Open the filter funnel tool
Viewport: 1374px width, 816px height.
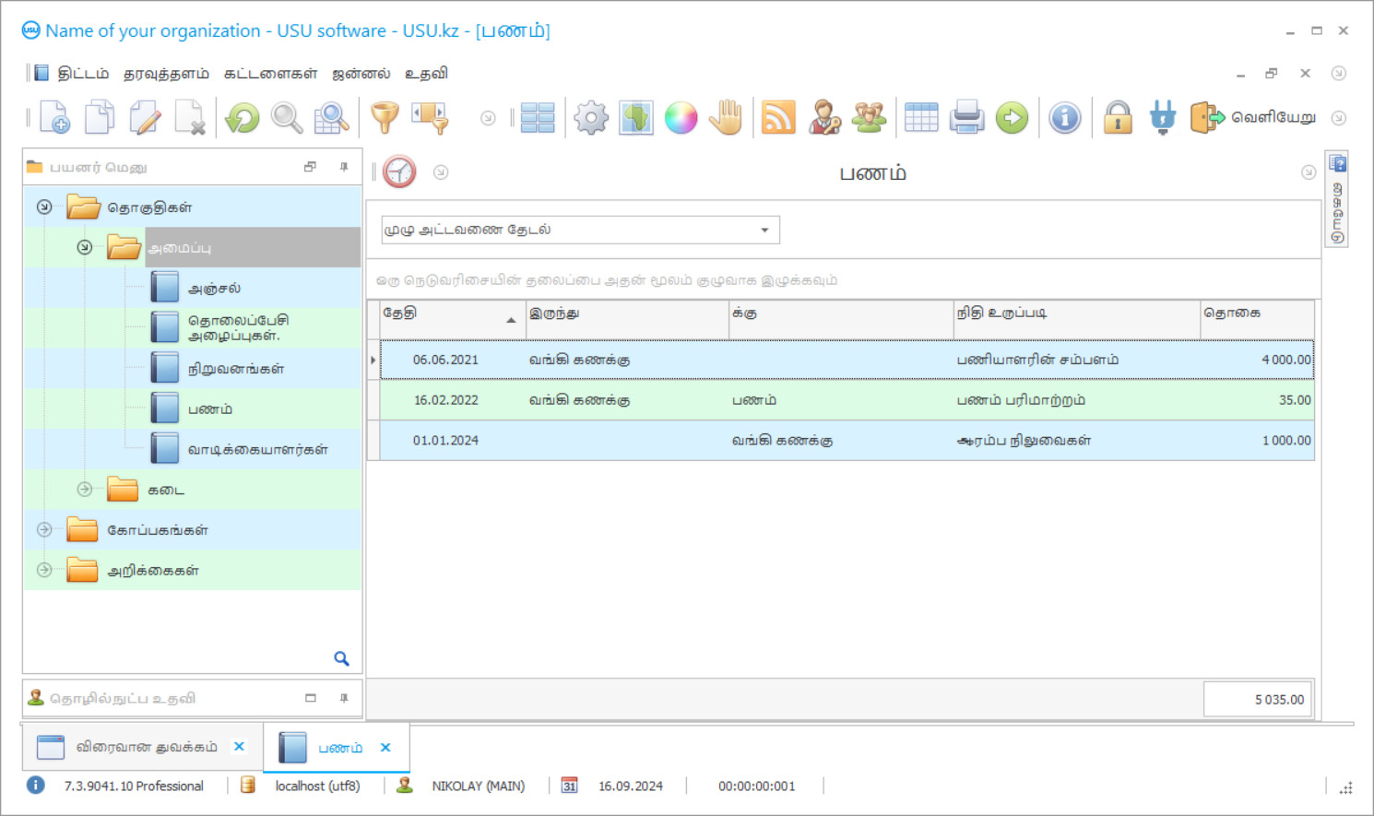tap(385, 118)
